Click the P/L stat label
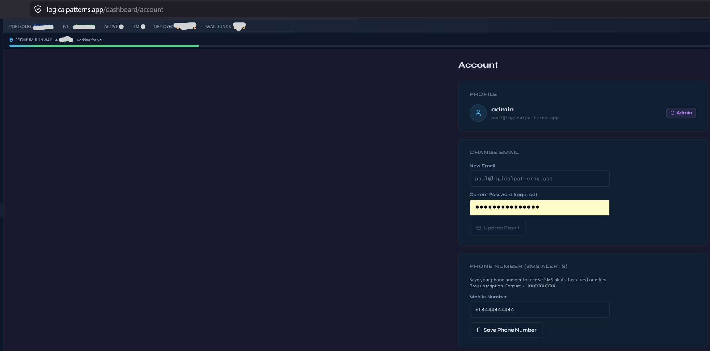 pos(66,27)
